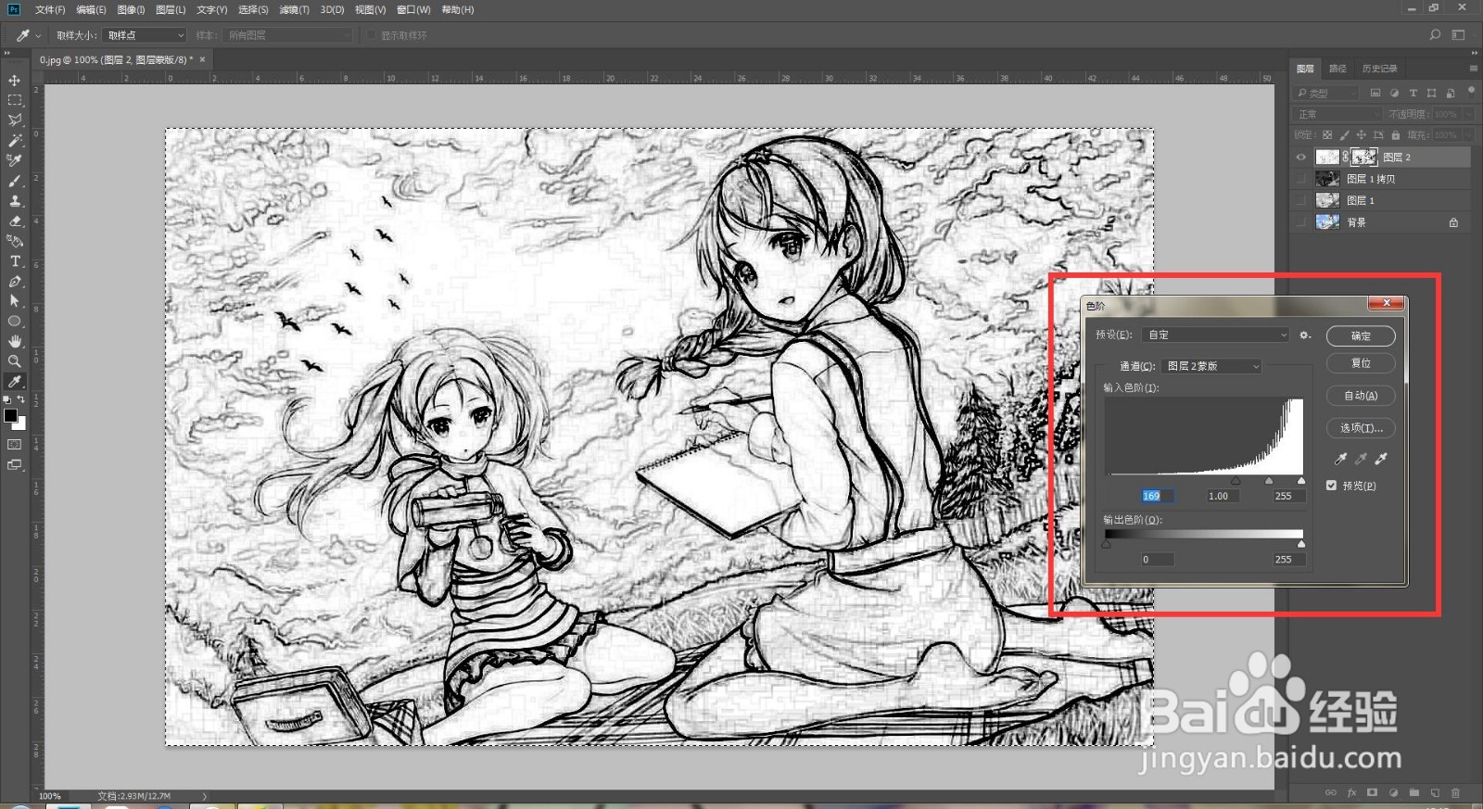
Task: Swap foreground and background colors
Action: 21,399
